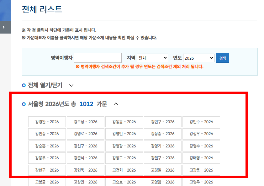264x186 pixels.
Task: Choose 고상민 - 2026 entry
Action: (86, 182)
